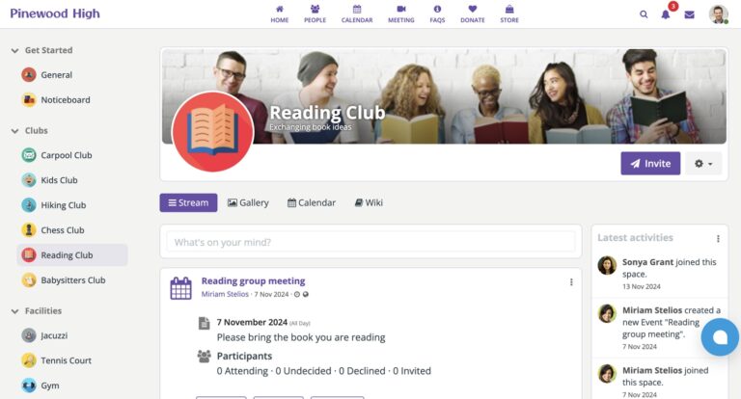Open the Reading group meeting post menu
The width and height of the screenshot is (741, 399).
click(x=571, y=281)
